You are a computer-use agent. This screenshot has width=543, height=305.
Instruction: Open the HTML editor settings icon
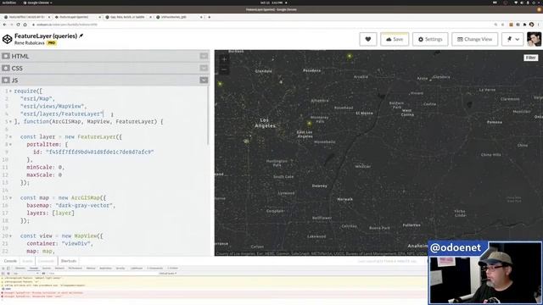click(x=6, y=56)
